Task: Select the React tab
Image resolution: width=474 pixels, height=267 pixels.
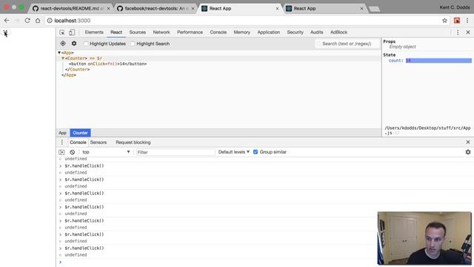Action: (x=116, y=33)
